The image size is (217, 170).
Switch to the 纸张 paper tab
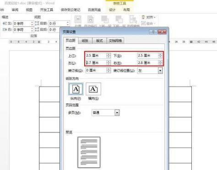tap(85, 41)
